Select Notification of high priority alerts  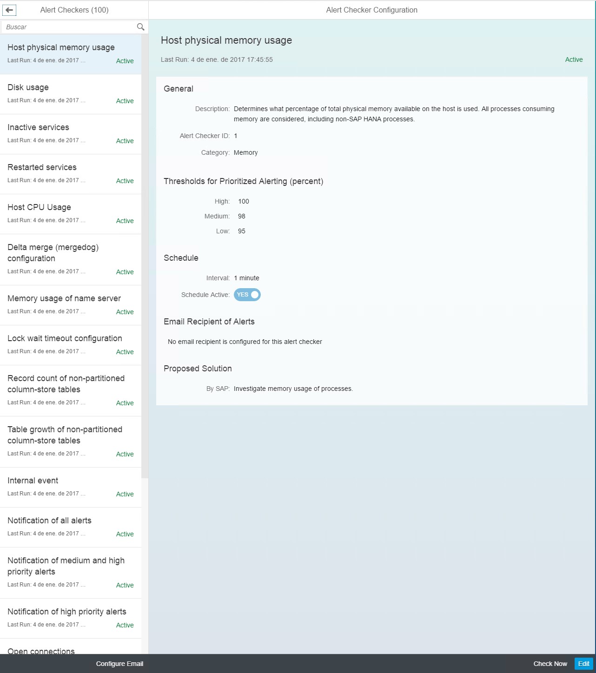[71, 618]
